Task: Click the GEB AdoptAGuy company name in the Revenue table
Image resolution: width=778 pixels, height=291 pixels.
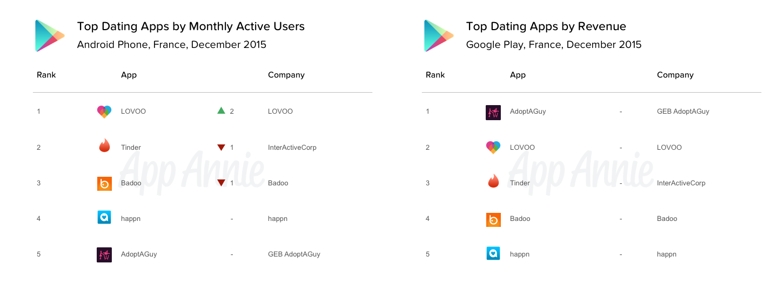Action: coord(683,112)
